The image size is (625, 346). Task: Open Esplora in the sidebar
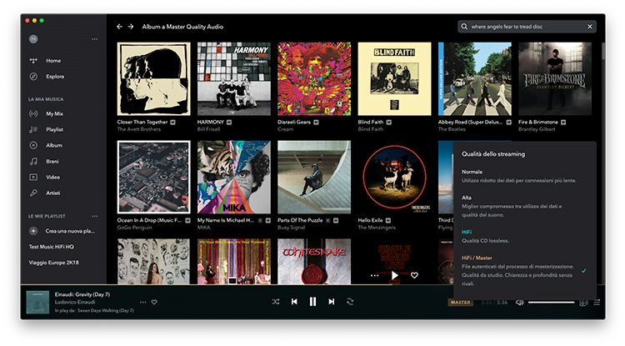[x=55, y=76]
